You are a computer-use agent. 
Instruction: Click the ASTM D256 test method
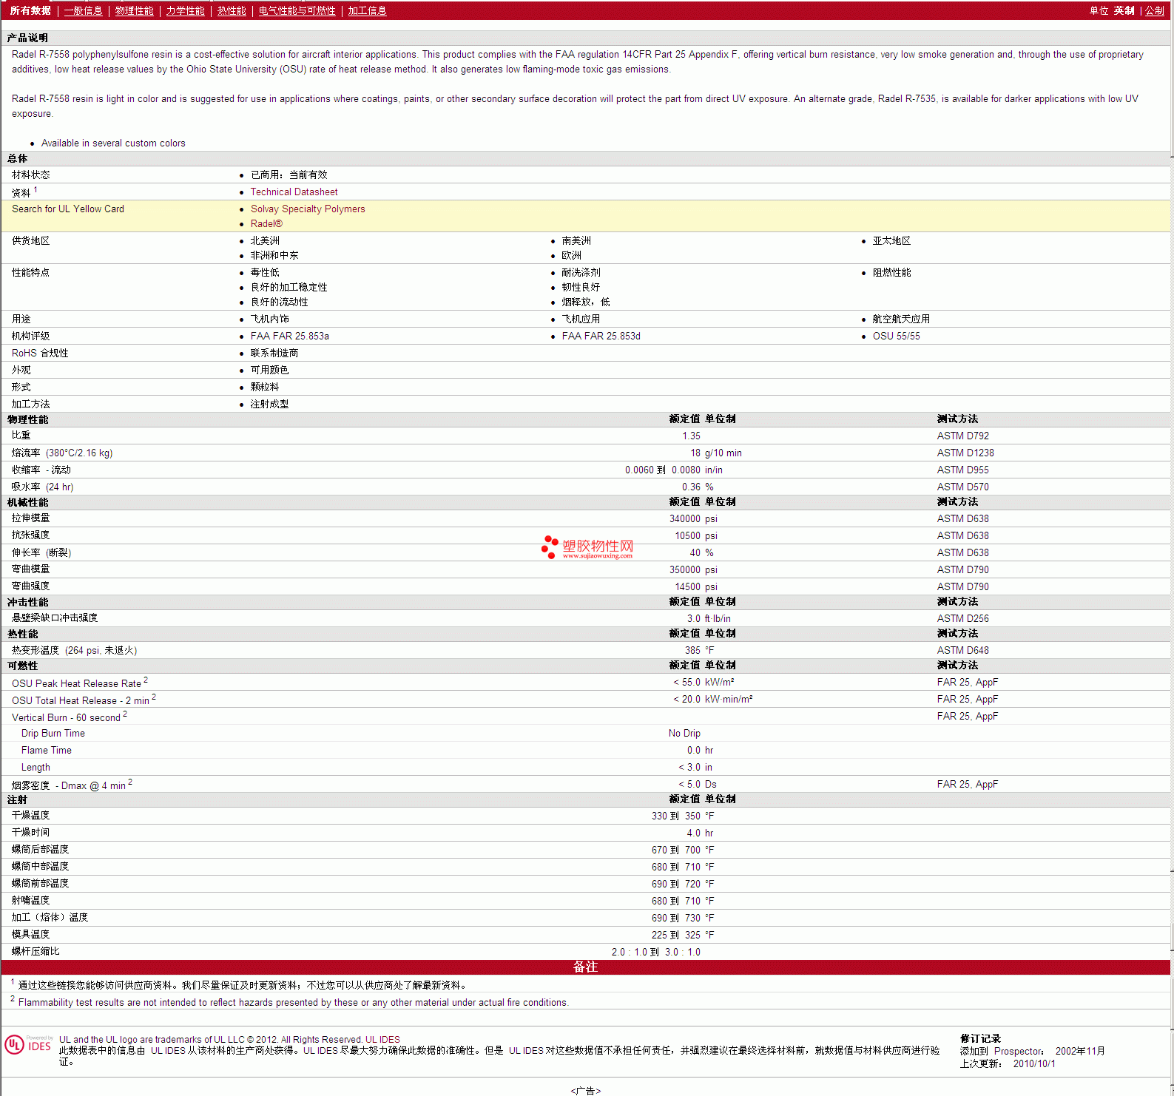click(962, 618)
